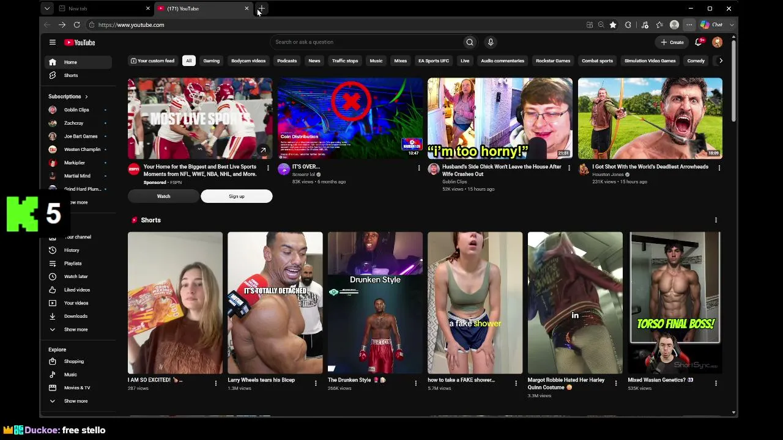This screenshot has height=440, width=783.
Task: Toggle the Bodycam videos filter chip
Action: tap(248, 61)
